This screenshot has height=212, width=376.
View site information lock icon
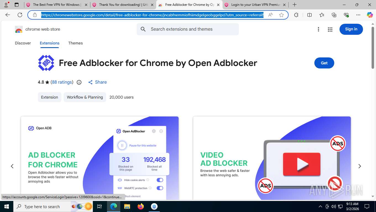tap(35, 15)
